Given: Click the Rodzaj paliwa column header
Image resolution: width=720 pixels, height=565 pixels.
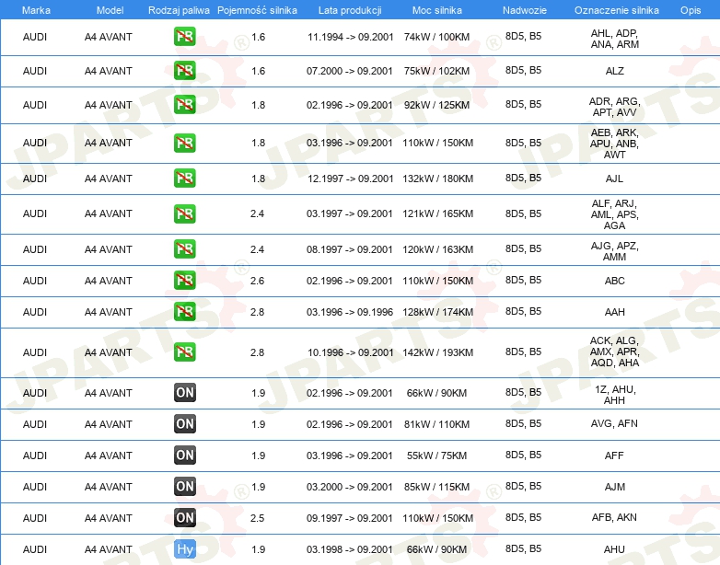Looking at the screenshot, I should pos(179,10).
